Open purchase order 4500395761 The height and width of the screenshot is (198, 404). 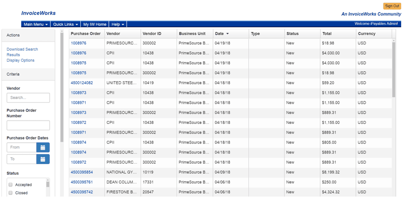pos(82,182)
